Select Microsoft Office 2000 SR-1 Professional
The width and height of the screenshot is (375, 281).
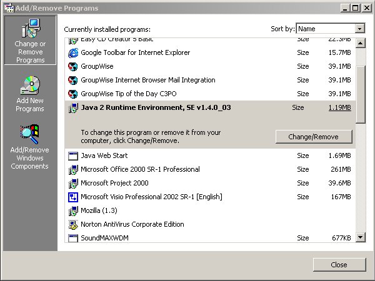(x=140, y=169)
